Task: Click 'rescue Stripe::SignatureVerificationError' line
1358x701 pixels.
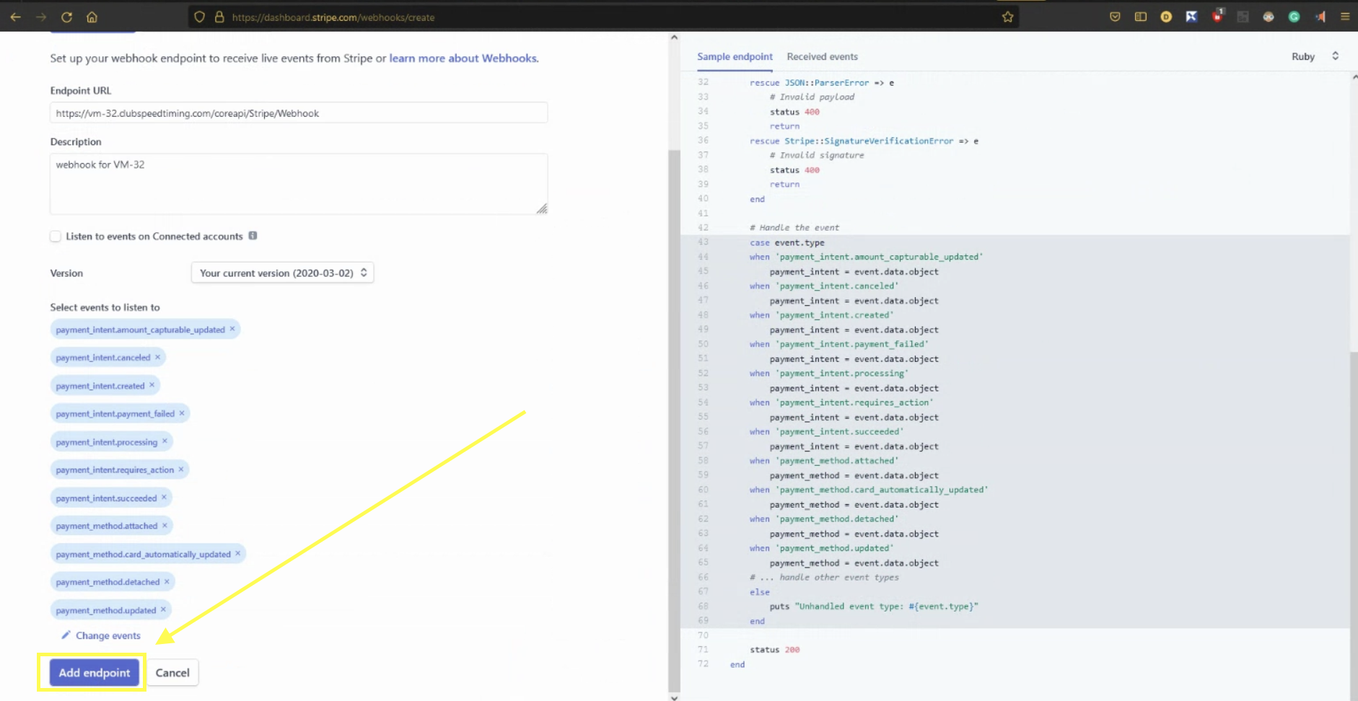Action: (x=864, y=141)
